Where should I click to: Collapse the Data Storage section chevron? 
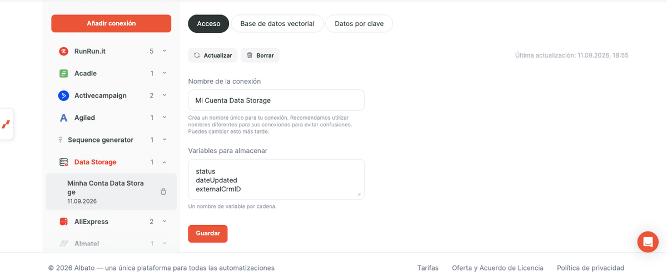[x=164, y=162]
